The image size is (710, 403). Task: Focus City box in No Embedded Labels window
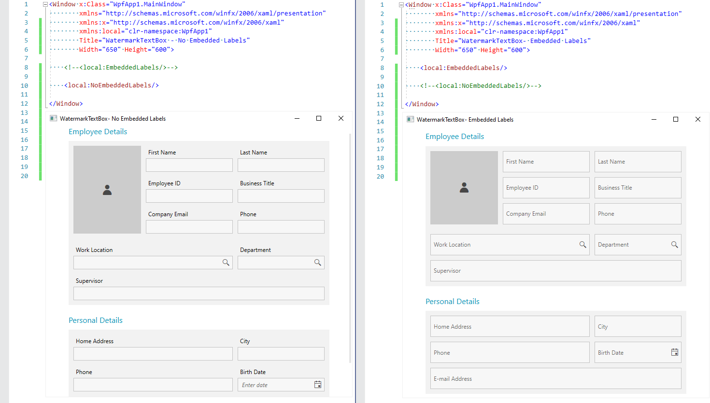pyautogui.click(x=281, y=354)
